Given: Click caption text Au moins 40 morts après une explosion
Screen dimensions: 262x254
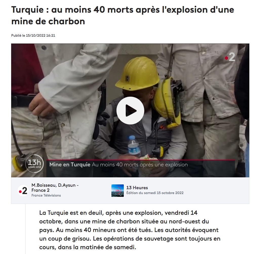Looking at the screenshot, I should pyautogui.click(x=140, y=165).
